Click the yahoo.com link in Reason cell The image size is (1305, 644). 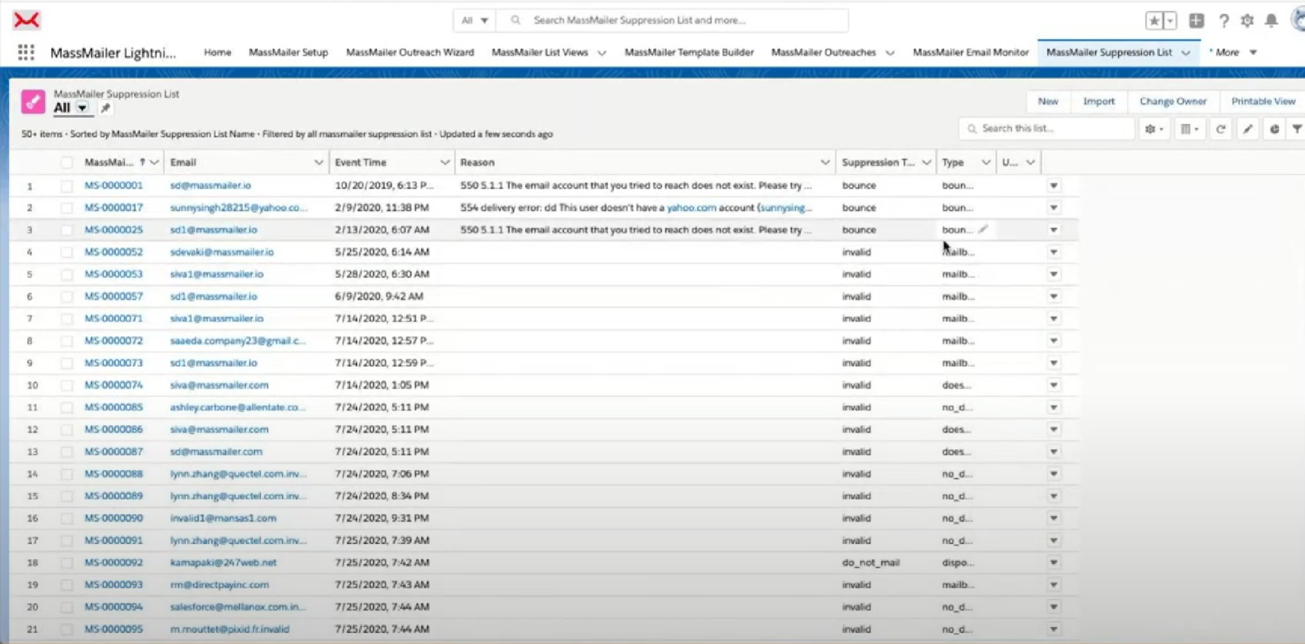click(691, 207)
